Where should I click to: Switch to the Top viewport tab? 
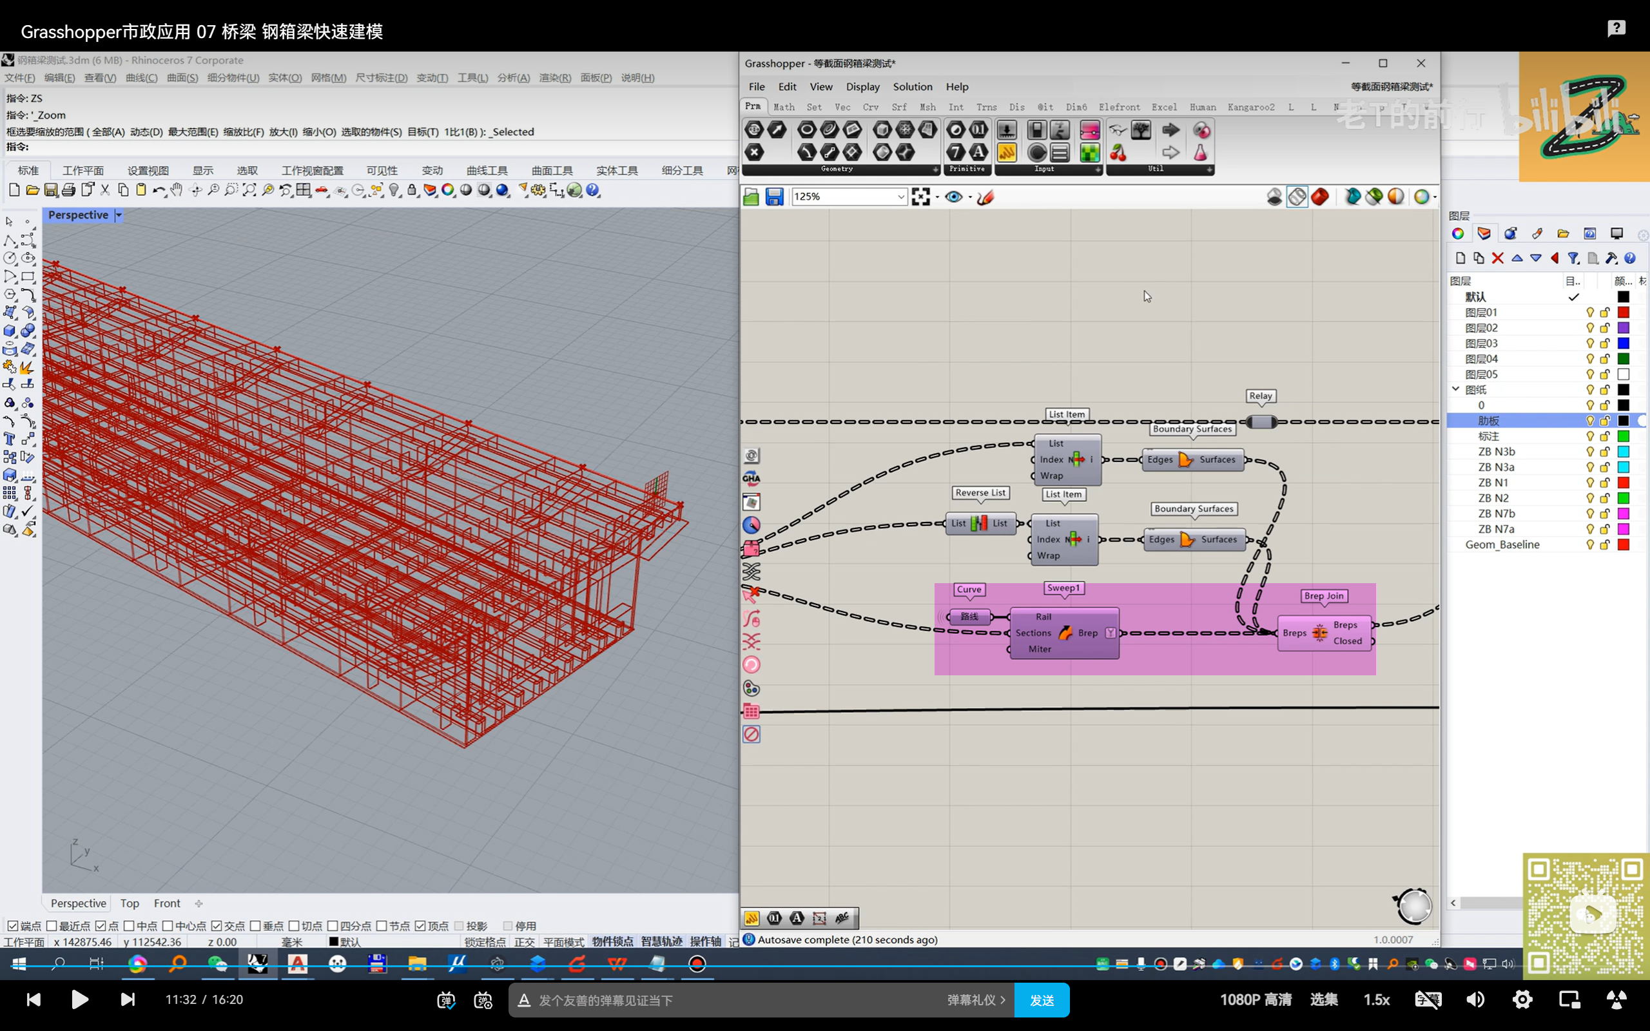coord(130,903)
